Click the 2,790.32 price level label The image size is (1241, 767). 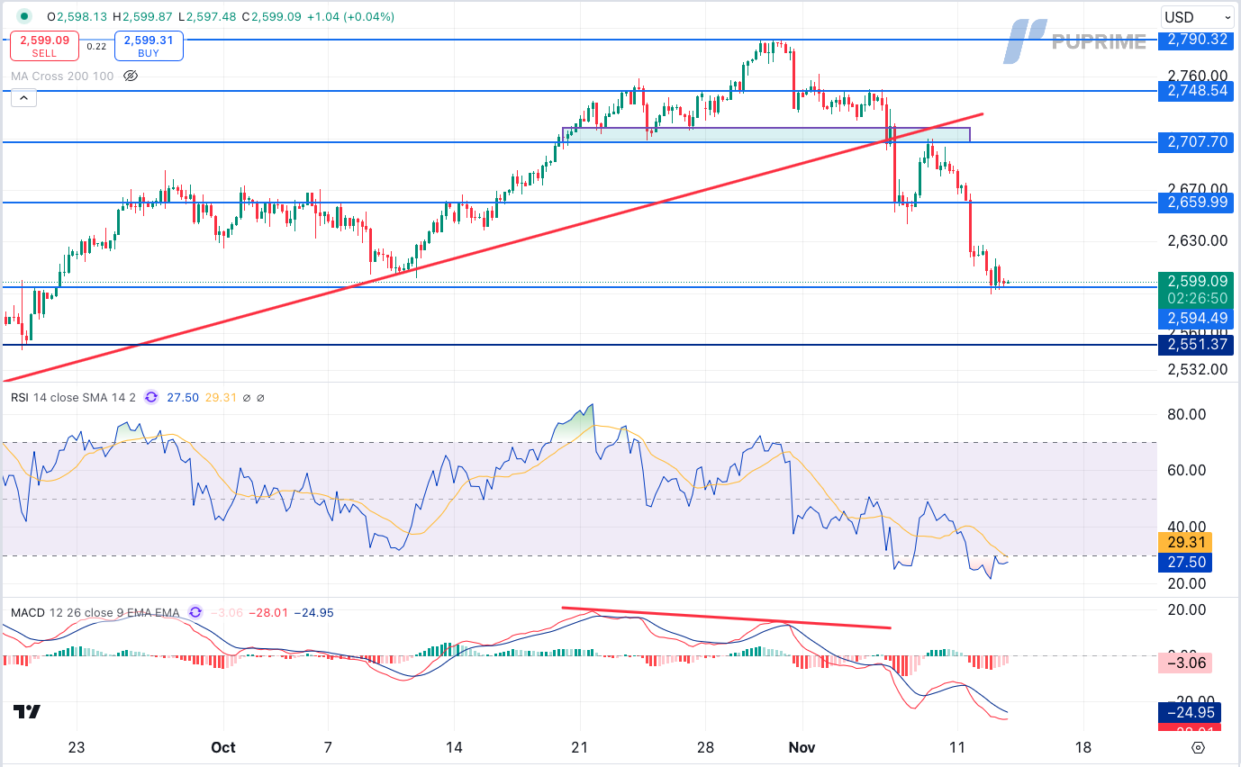(x=1197, y=40)
